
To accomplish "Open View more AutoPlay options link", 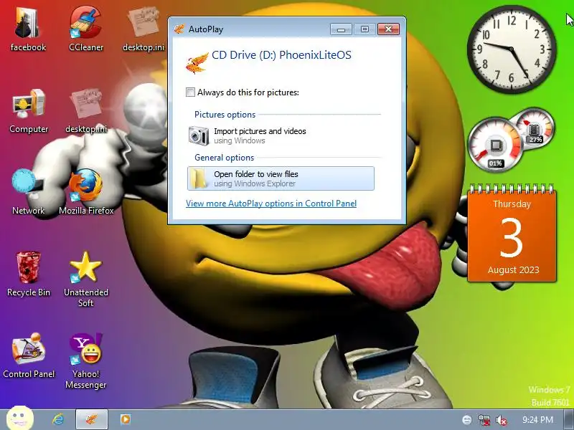I will pos(271,204).
